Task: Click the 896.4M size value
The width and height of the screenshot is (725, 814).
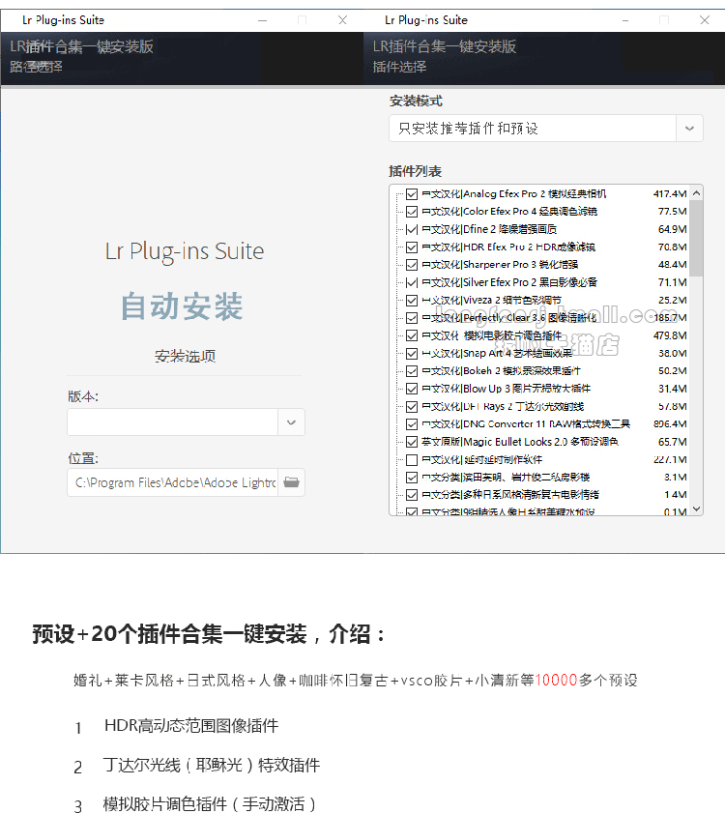Action: 670,424
